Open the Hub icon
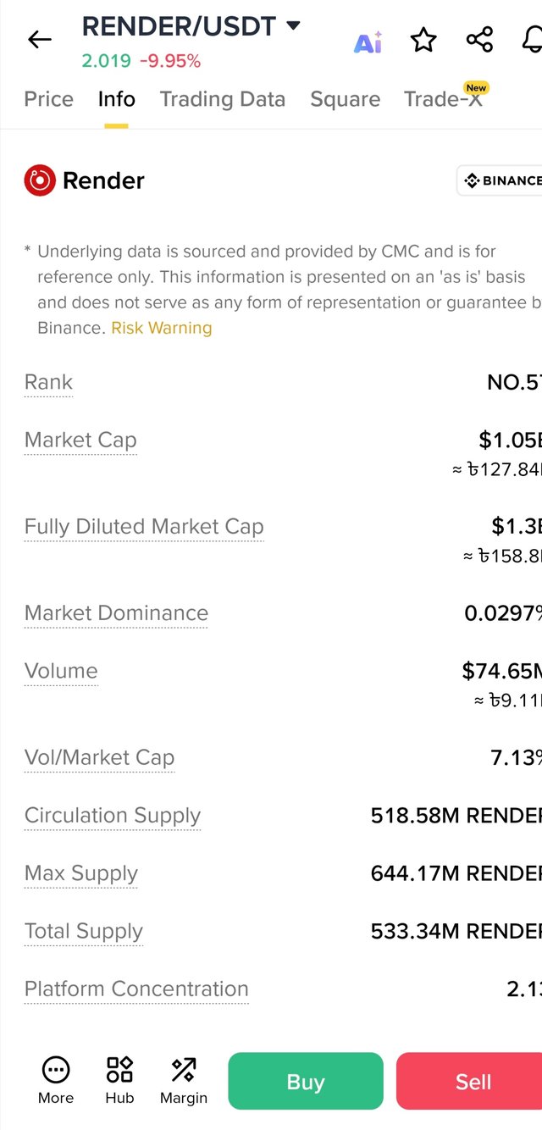 [119, 1080]
